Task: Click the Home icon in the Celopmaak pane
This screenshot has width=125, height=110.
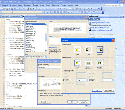Action: point(98,19)
